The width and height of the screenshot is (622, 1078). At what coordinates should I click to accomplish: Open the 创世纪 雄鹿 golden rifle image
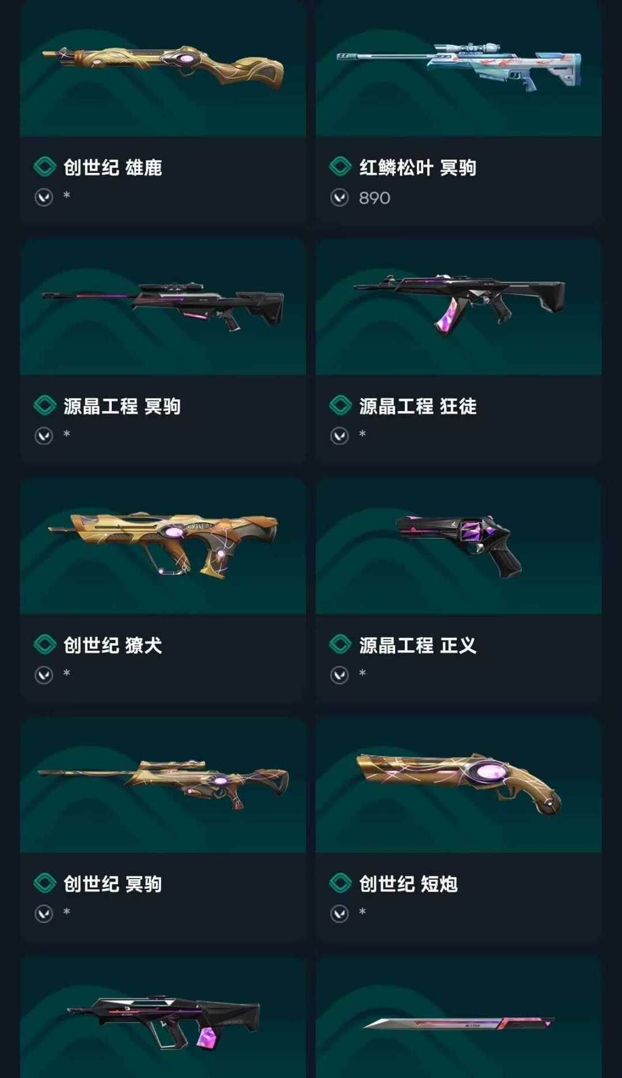point(163,68)
